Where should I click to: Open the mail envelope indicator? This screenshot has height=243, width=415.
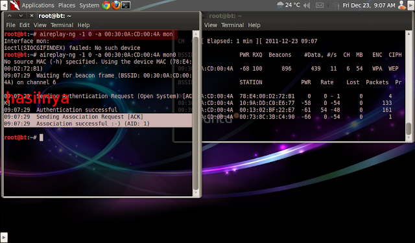[320, 5]
